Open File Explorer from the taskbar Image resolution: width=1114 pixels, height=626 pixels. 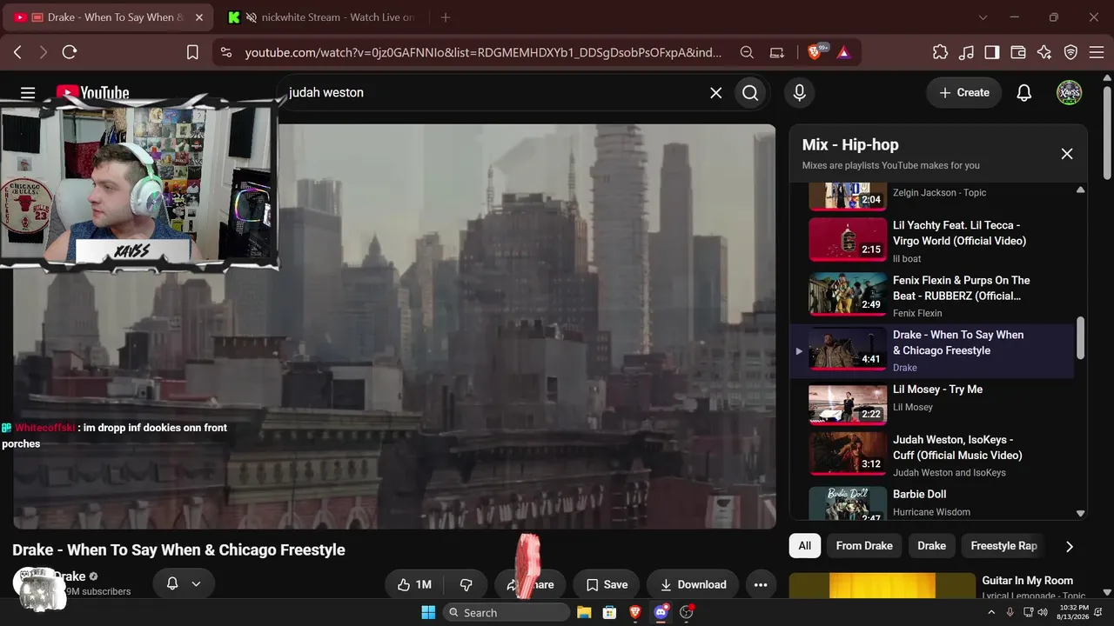click(584, 613)
